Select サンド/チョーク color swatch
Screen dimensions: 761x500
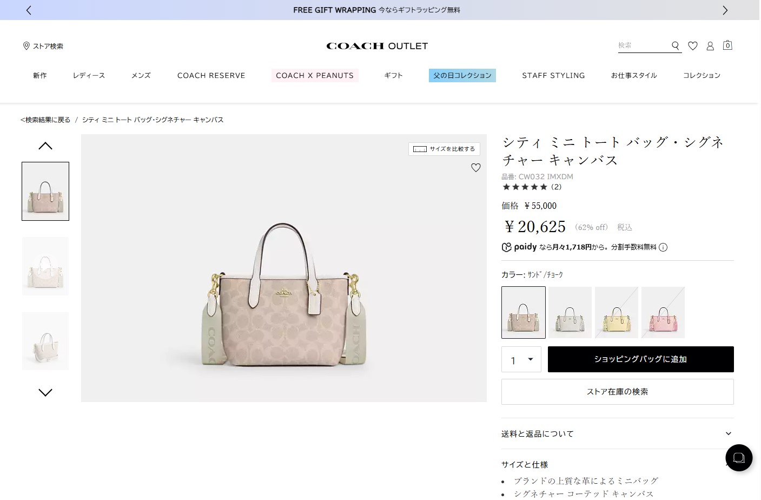coord(524,312)
